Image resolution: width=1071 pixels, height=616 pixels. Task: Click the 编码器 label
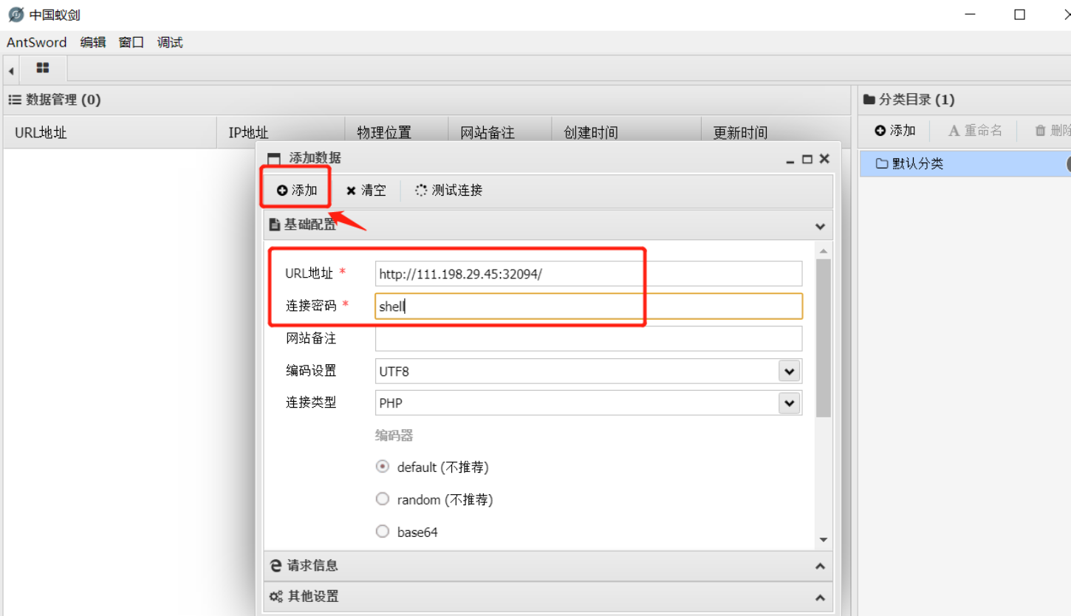(394, 436)
